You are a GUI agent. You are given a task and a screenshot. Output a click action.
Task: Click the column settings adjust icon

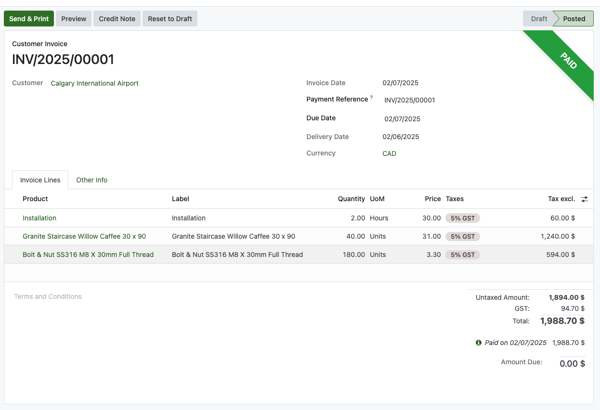[585, 199]
